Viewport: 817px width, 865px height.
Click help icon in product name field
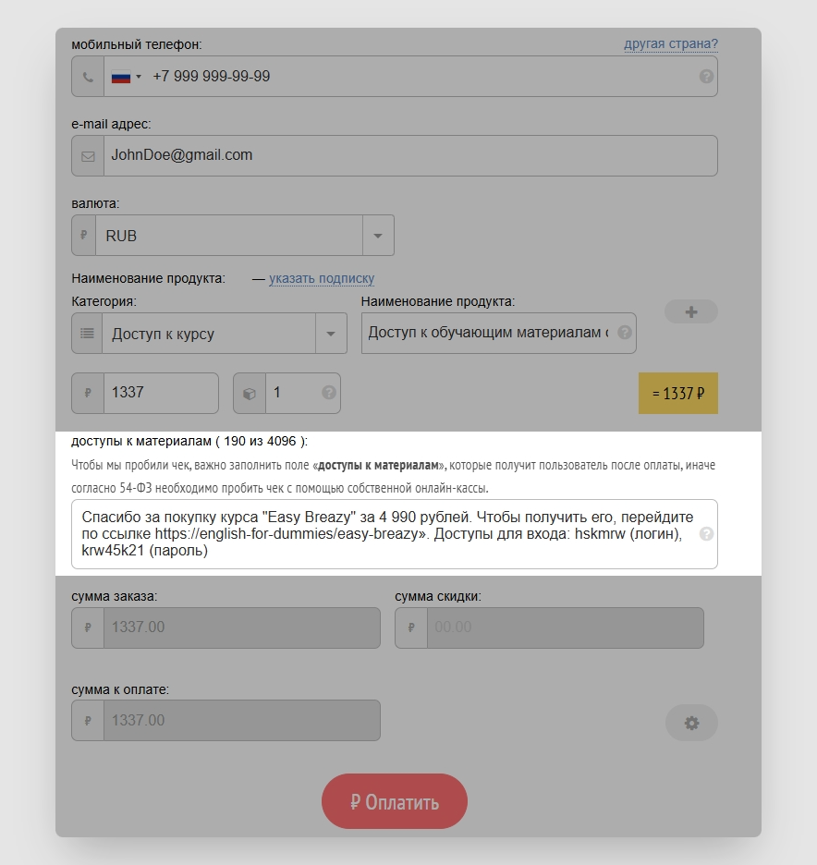click(x=625, y=333)
